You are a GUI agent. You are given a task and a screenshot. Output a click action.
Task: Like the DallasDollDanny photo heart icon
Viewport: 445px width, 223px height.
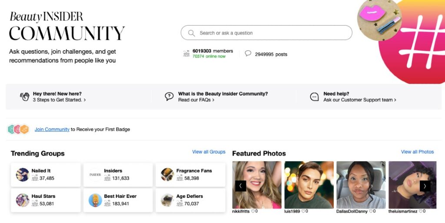[371, 211]
